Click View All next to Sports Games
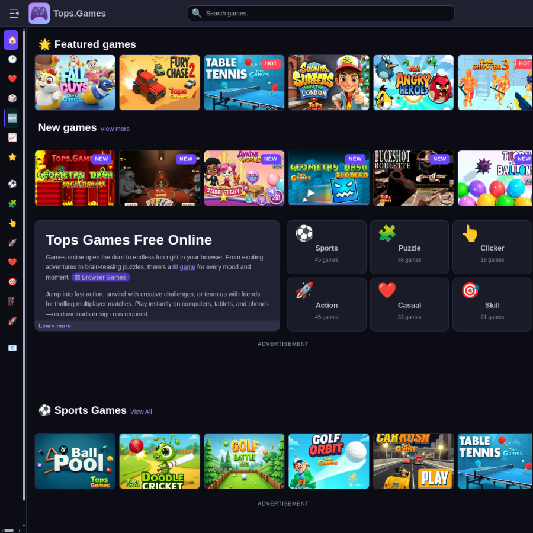This screenshot has width=533, height=533. [x=141, y=412]
